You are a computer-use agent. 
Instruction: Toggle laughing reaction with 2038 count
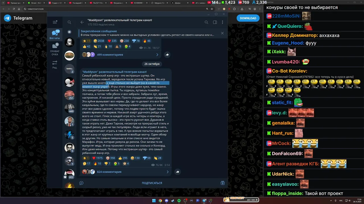99,41
